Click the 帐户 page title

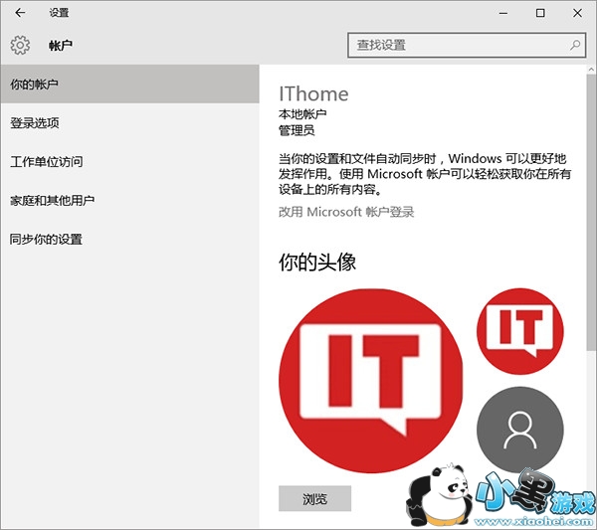pyautogui.click(x=61, y=46)
